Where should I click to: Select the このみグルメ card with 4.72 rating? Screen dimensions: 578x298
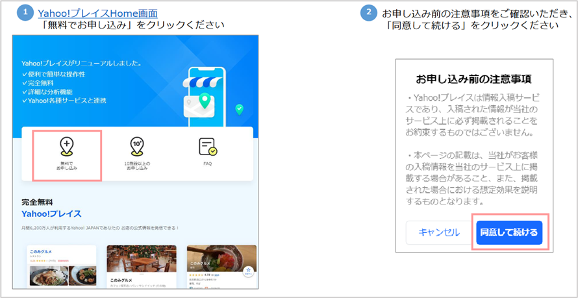221,266
